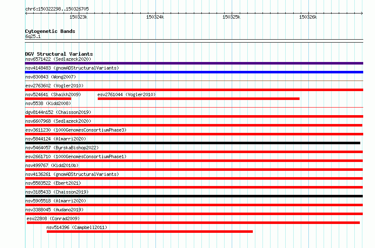Select the red nsv5583522 variant bar
Image resolution: width=375 pixels, height=248 pixels.
coord(194,187)
